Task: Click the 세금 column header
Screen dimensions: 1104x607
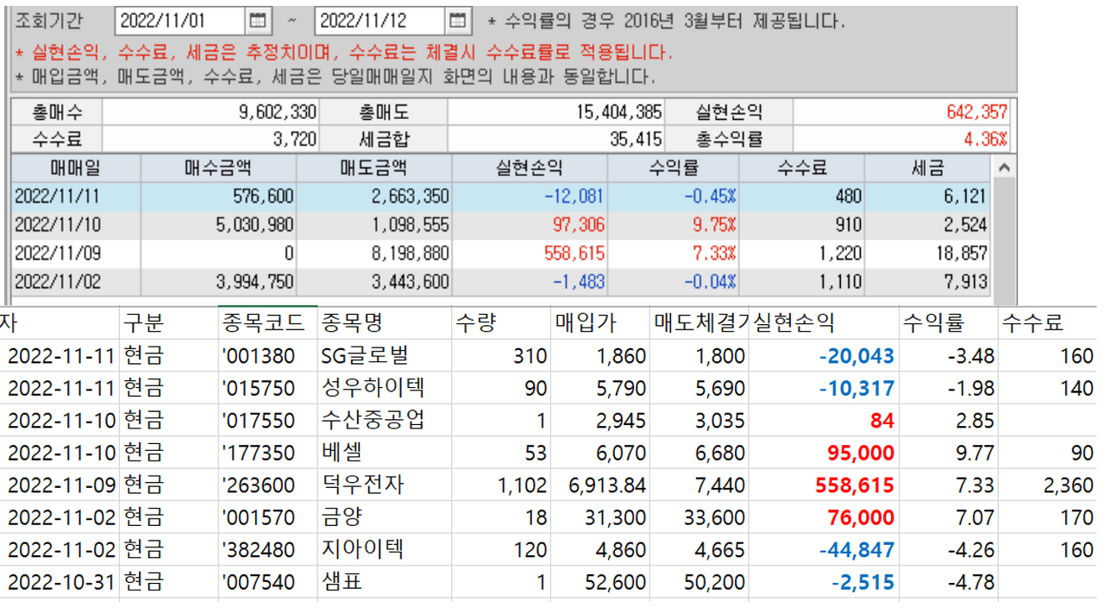Action: [x=928, y=167]
